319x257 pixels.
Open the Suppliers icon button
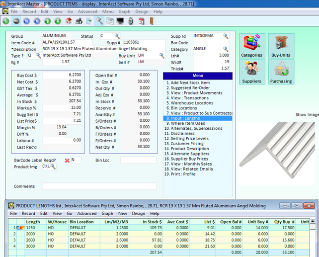tap(252, 72)
